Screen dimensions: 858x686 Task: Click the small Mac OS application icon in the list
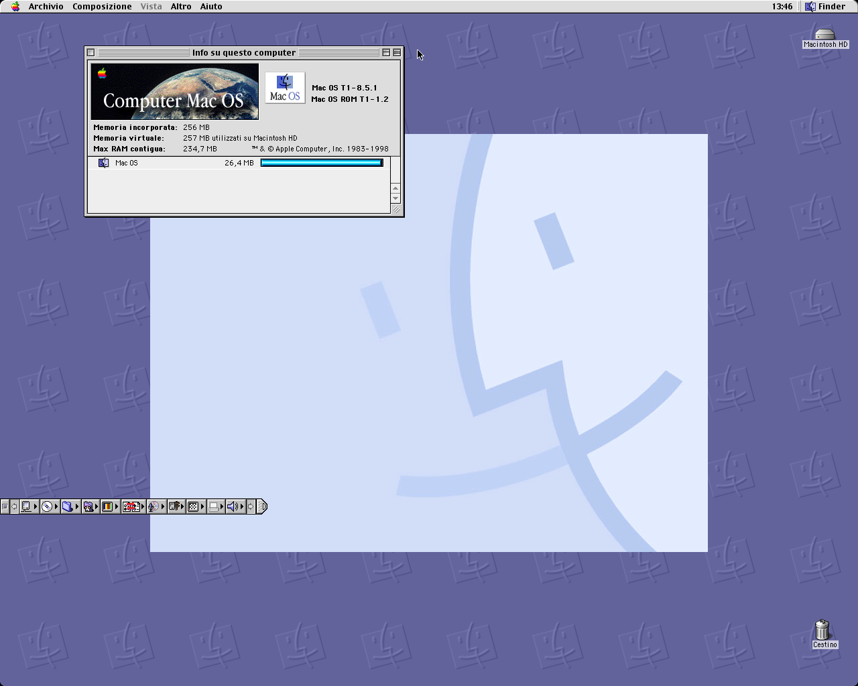pos(103,163)
